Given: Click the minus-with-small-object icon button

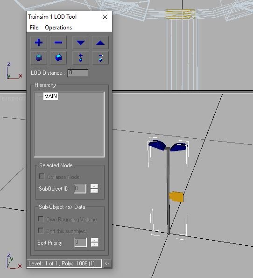Looking at the screenshot, I should [x=100, y=58].
